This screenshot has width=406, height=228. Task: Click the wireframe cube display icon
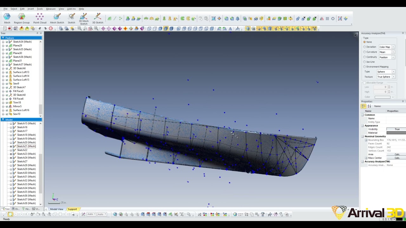149,28
